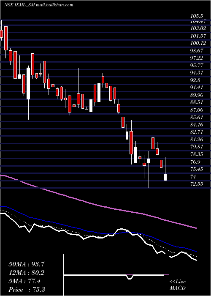Click the 103.02 price level label
The width and height of the screenshot is (211, 296).
click(198, 29)
